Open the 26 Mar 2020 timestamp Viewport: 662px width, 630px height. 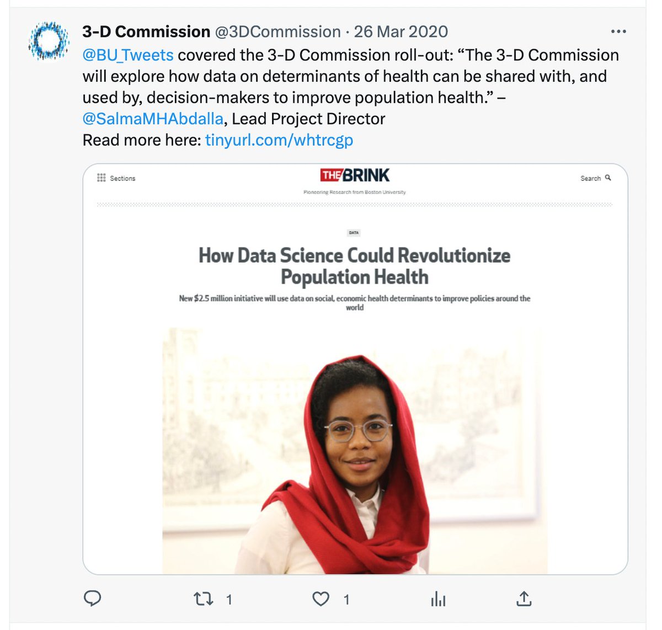pos(401,31)
